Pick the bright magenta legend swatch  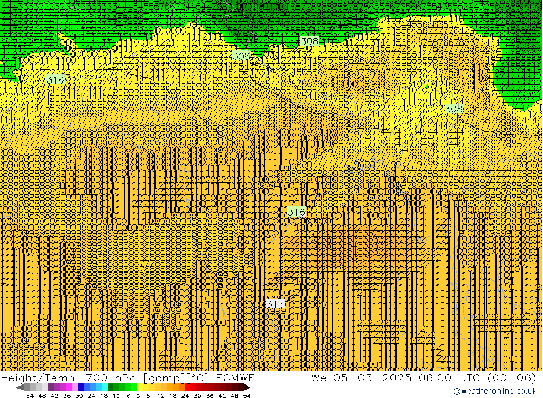click(x=69, y=387)
